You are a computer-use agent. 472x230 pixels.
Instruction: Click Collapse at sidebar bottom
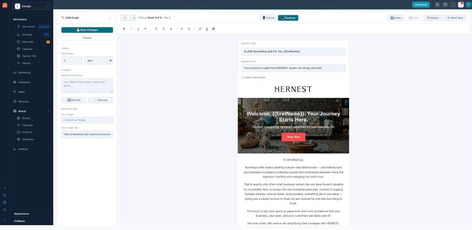pos(20,221)
